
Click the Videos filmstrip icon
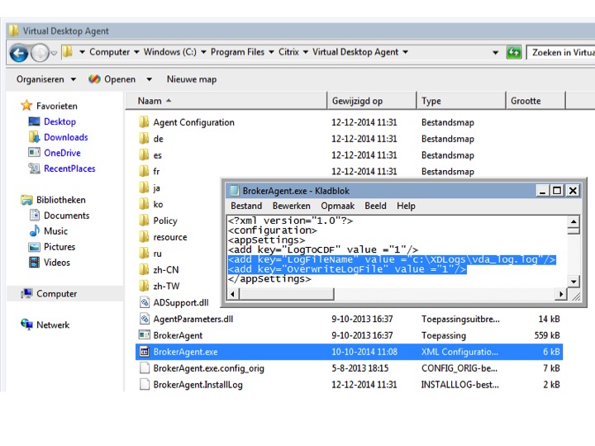click(35, 262)
